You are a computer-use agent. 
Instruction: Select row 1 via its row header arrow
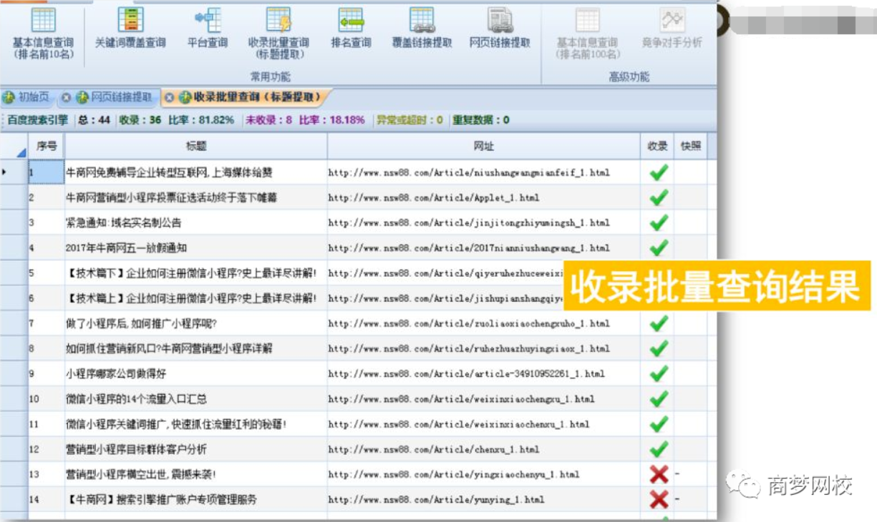(x=14, y=172)
